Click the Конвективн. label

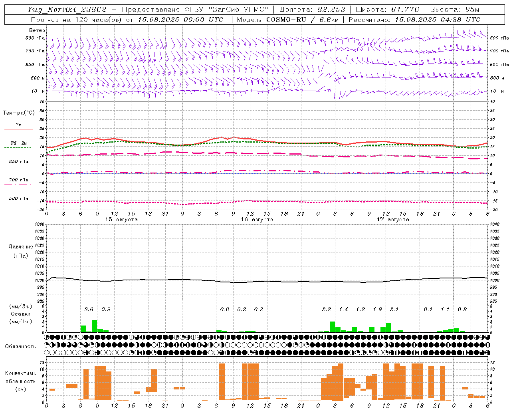point(21,373)
